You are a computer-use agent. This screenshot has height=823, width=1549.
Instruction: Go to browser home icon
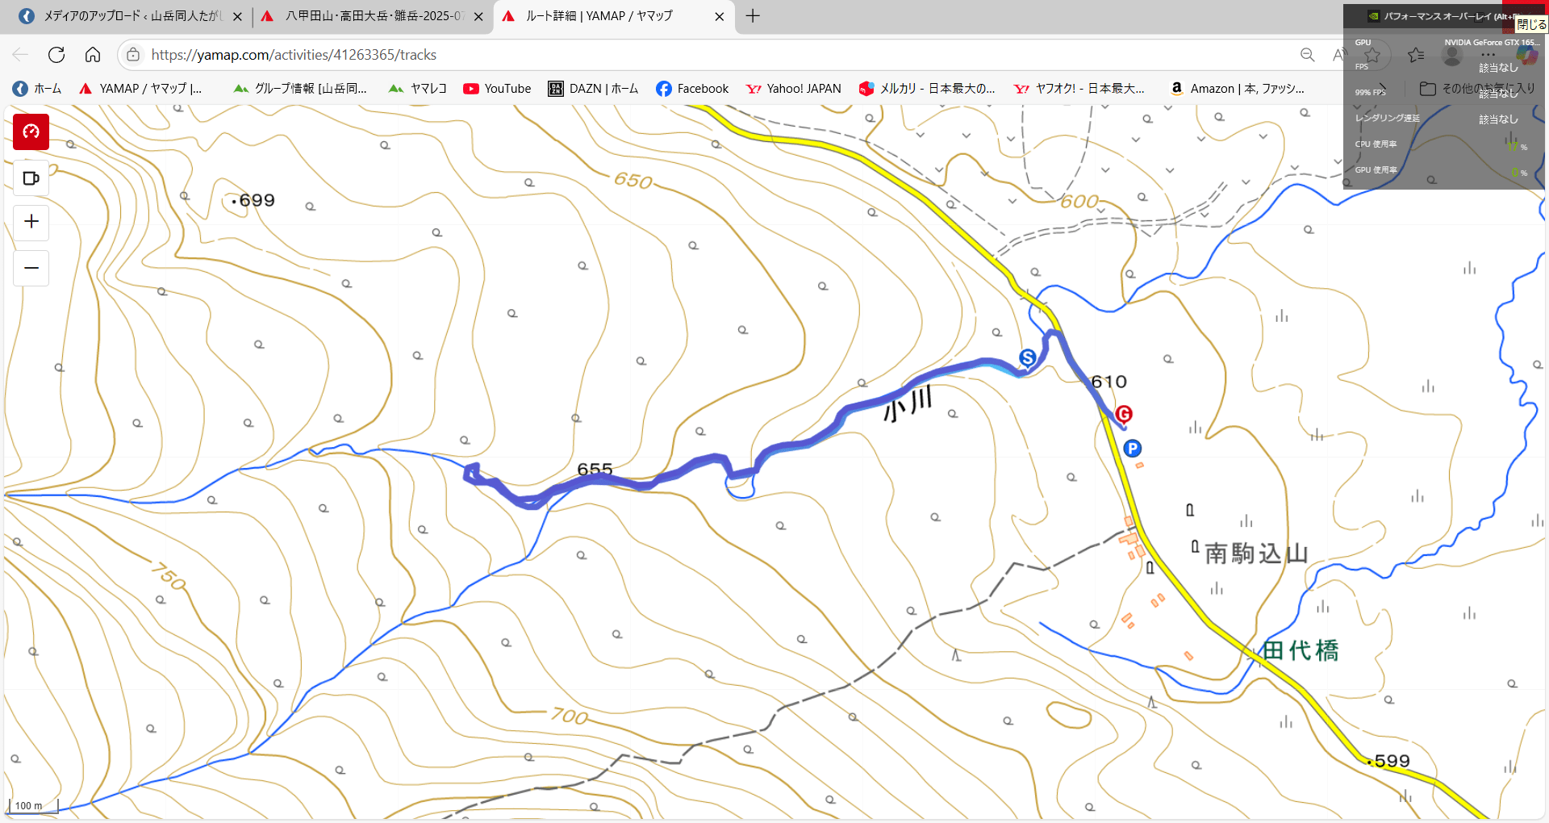pyautogui.click(x=93, y=55)
